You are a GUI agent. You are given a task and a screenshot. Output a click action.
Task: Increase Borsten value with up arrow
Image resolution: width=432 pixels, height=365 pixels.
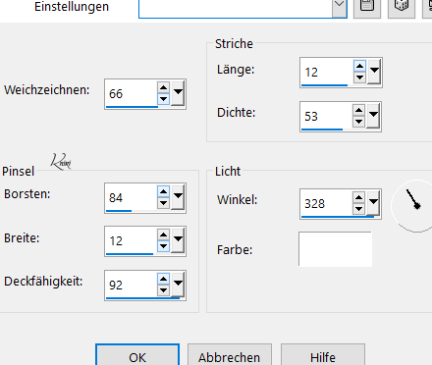coord(163,191)
